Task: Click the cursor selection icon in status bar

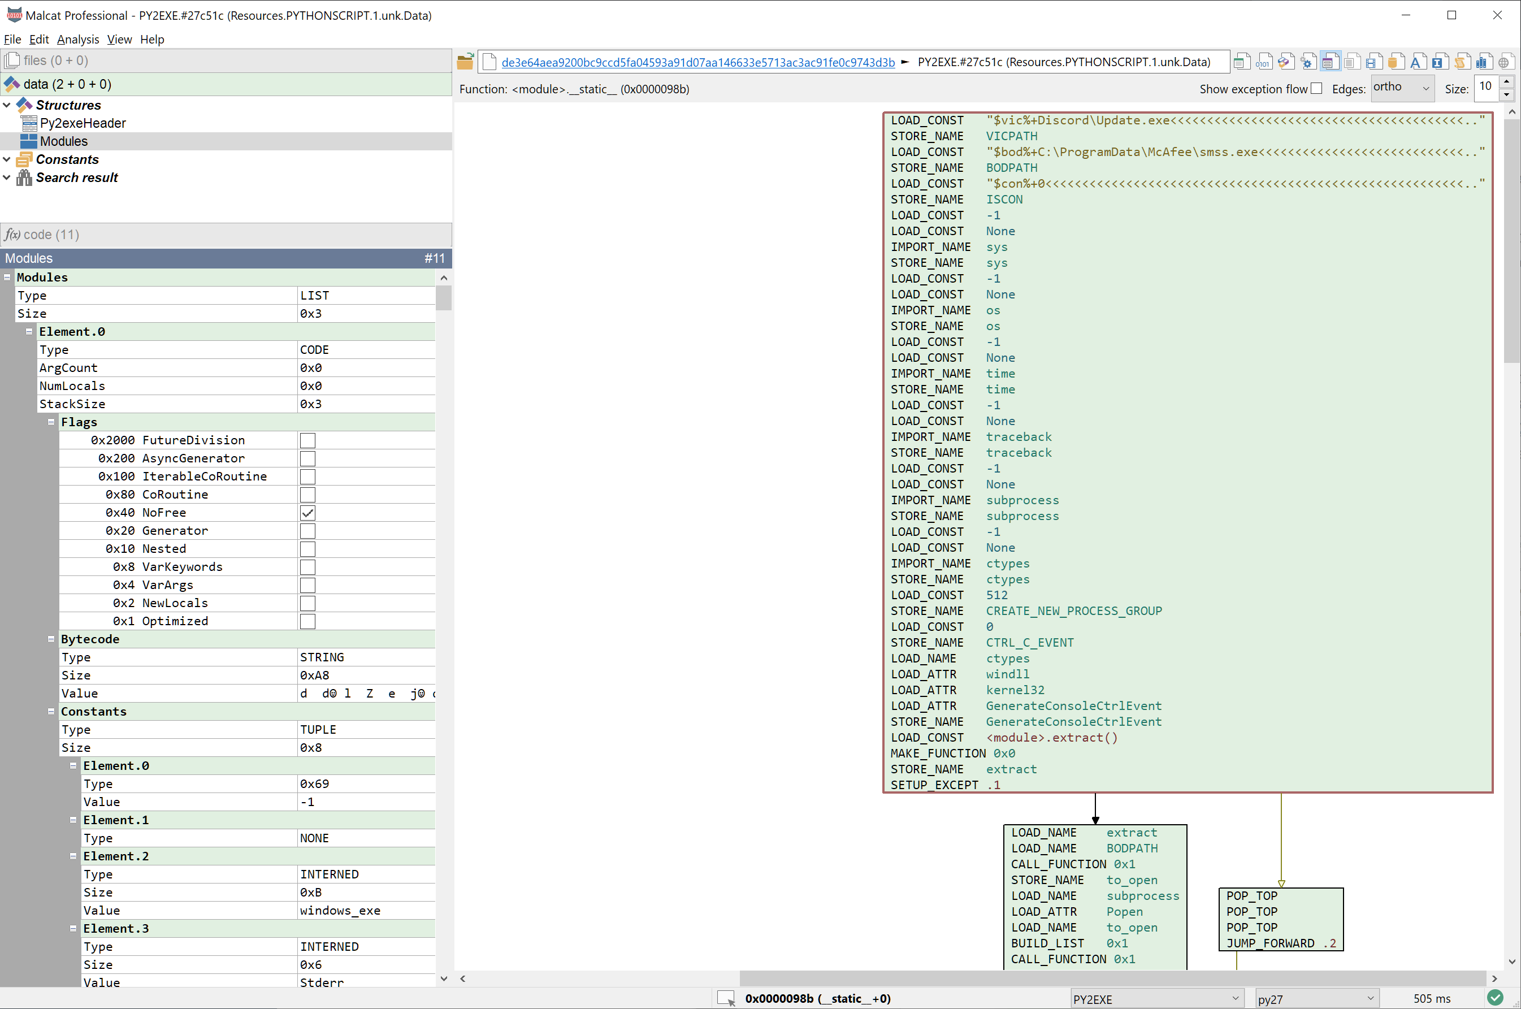Action: coord(726,998)
